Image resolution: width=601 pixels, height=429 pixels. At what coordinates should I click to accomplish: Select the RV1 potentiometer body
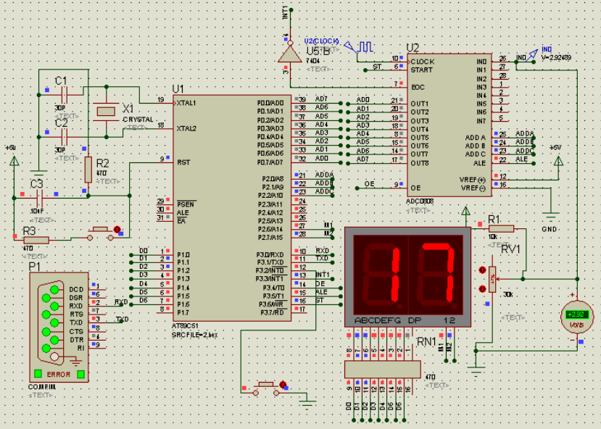[492, 279]
